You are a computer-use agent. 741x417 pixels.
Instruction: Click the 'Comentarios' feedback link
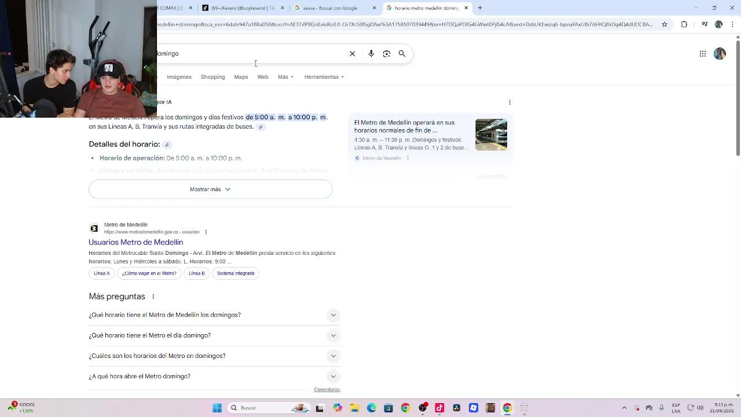(x=327, y=390)
